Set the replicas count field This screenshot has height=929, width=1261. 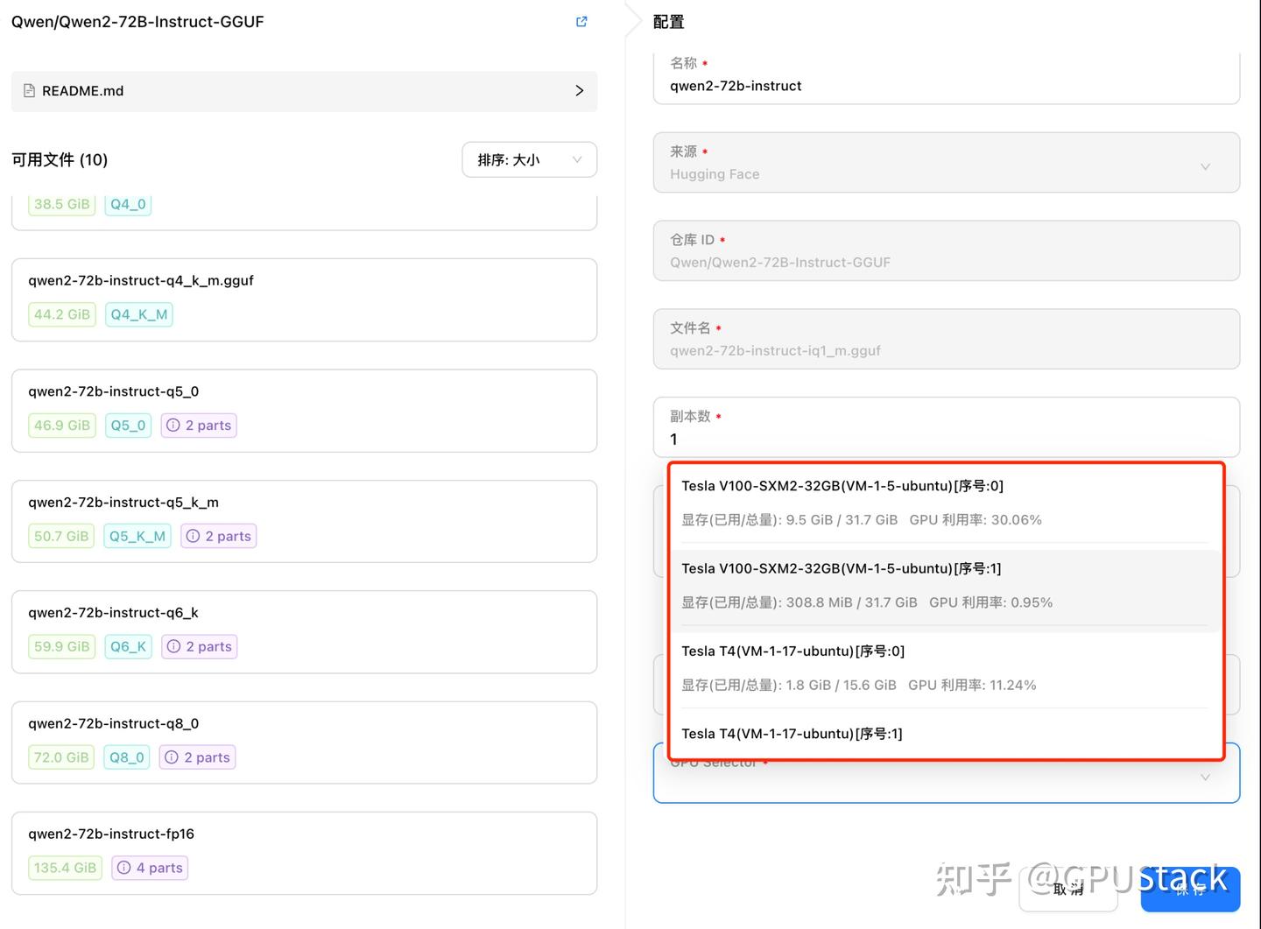click(947, 428)
